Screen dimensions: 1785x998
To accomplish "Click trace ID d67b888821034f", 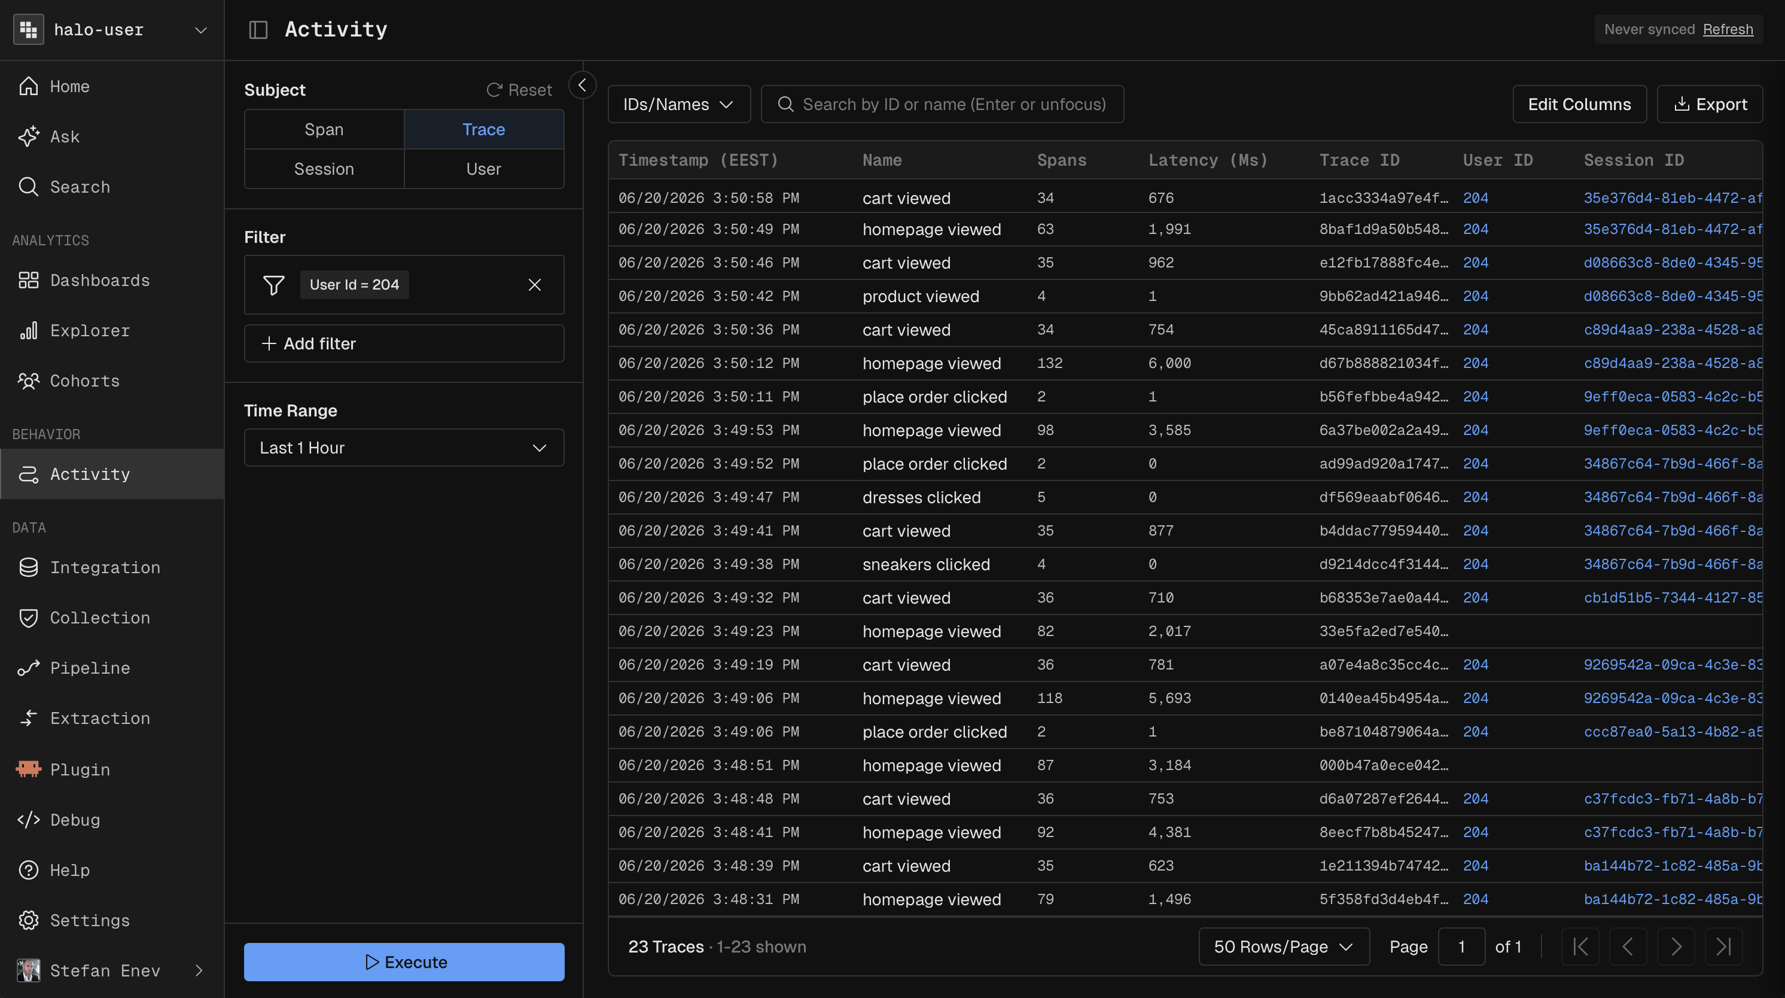I will [1383, 363].
